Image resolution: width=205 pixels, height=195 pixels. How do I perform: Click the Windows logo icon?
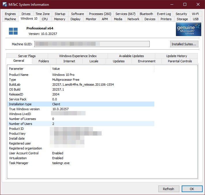tap(13, 31)
